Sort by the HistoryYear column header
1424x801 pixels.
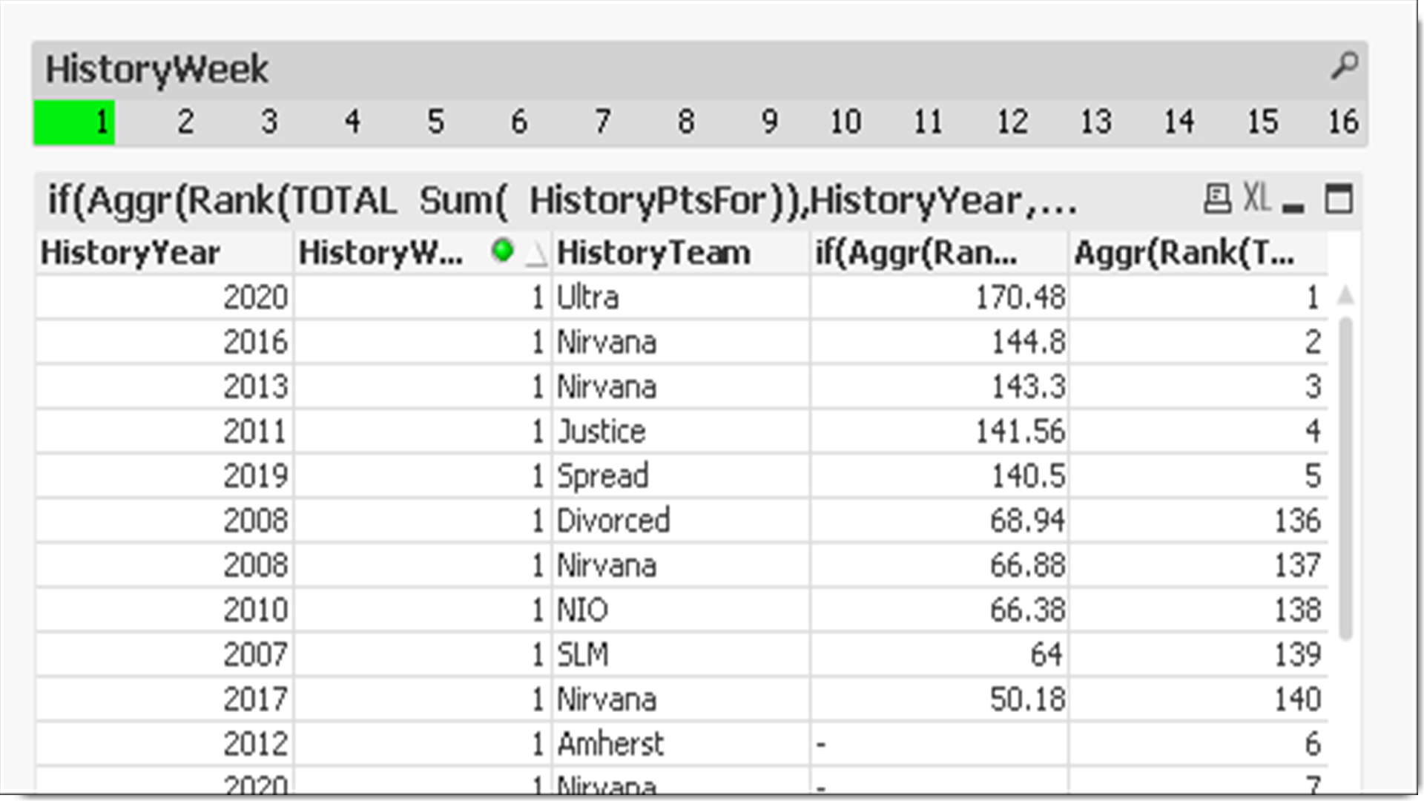point(131,253)
